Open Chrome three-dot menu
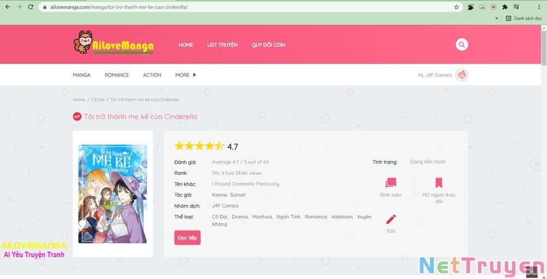The height and width of the screenshot is (279, 547). click(538, 7)
